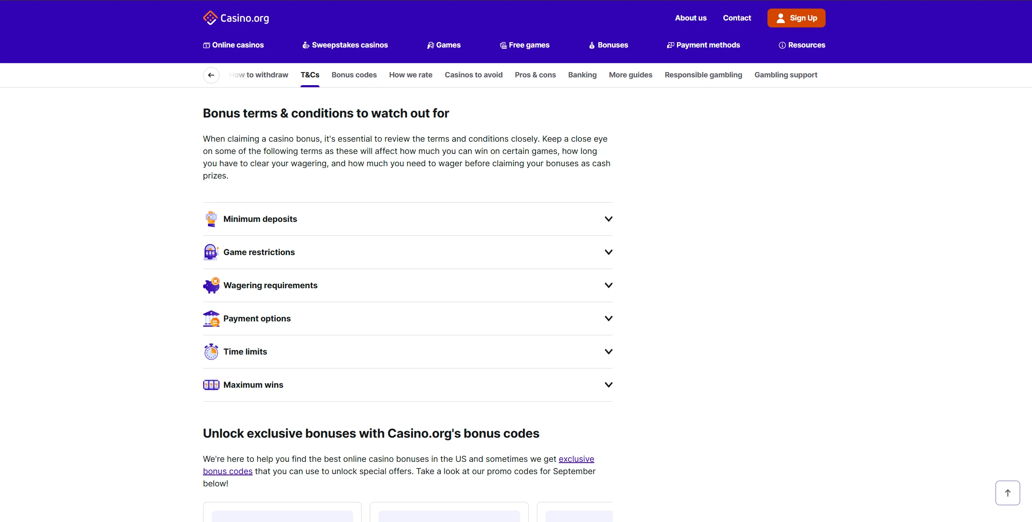This screenshot has height=522, width=1032.
Task: Open the Pros & cons tab
Action: [535, 75]
